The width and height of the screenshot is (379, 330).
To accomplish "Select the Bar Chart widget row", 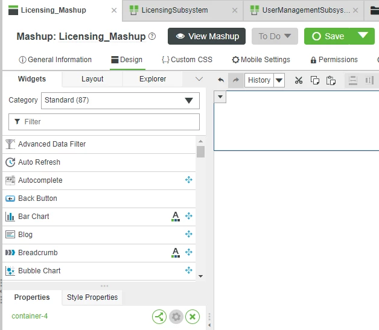I will coord(99,217).
